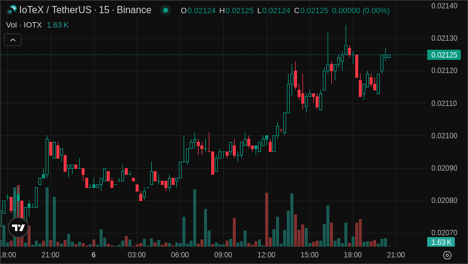Click the 12:00 time axis label

(x=266, y=255)
